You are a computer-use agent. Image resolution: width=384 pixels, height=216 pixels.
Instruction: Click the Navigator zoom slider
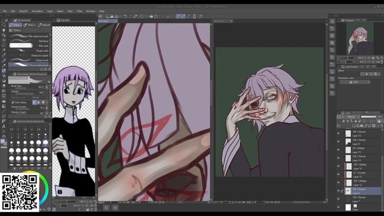tap(347, 58)
